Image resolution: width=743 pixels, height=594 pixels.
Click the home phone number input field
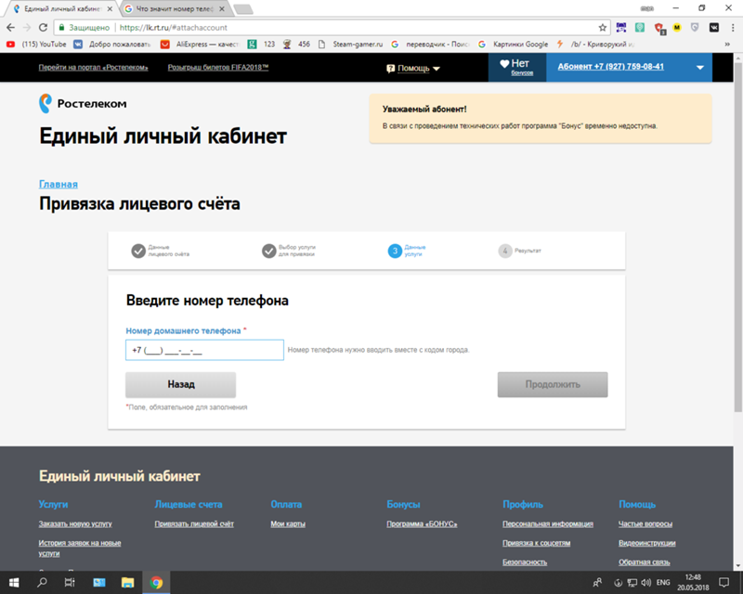(204, 350)
